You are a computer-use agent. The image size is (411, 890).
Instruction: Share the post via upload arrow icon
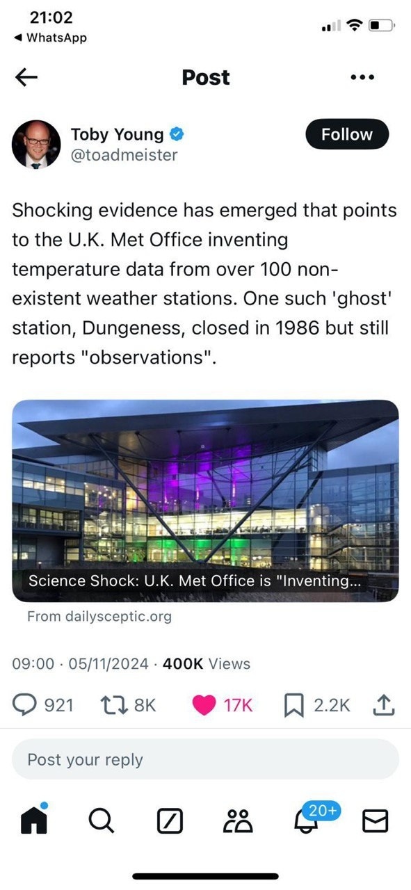(x=384, y=705)
